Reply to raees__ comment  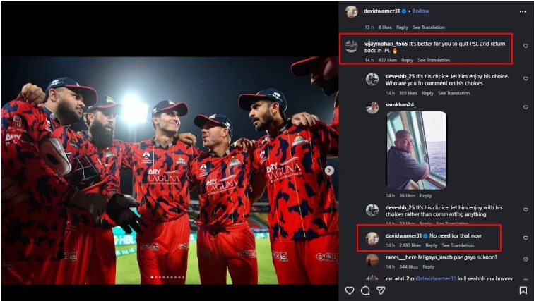428,267
